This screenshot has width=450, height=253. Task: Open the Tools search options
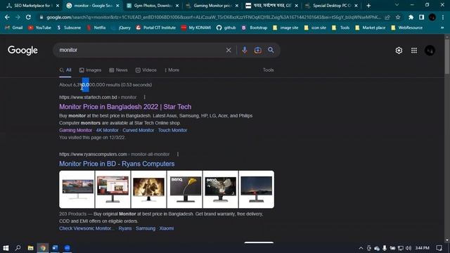tap(269, 70)
